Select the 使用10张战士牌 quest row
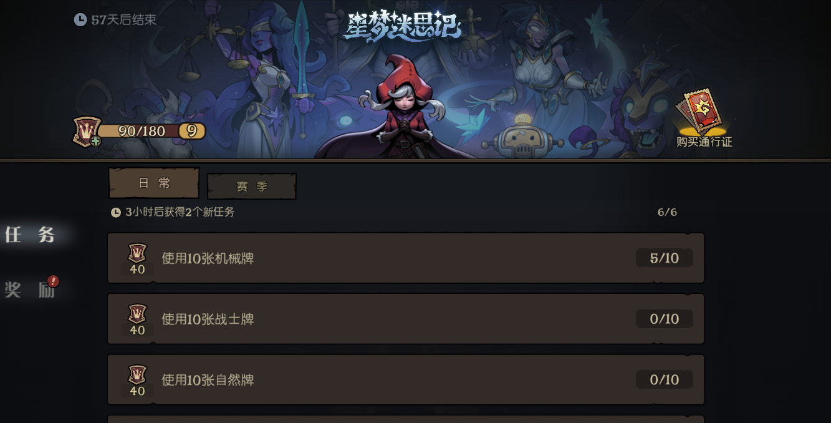Viewport: 831px width, 423px height. 406,319
